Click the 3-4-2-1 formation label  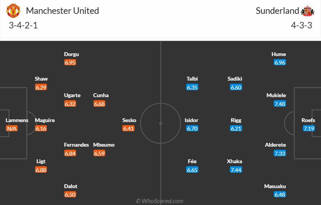(23, 26)
